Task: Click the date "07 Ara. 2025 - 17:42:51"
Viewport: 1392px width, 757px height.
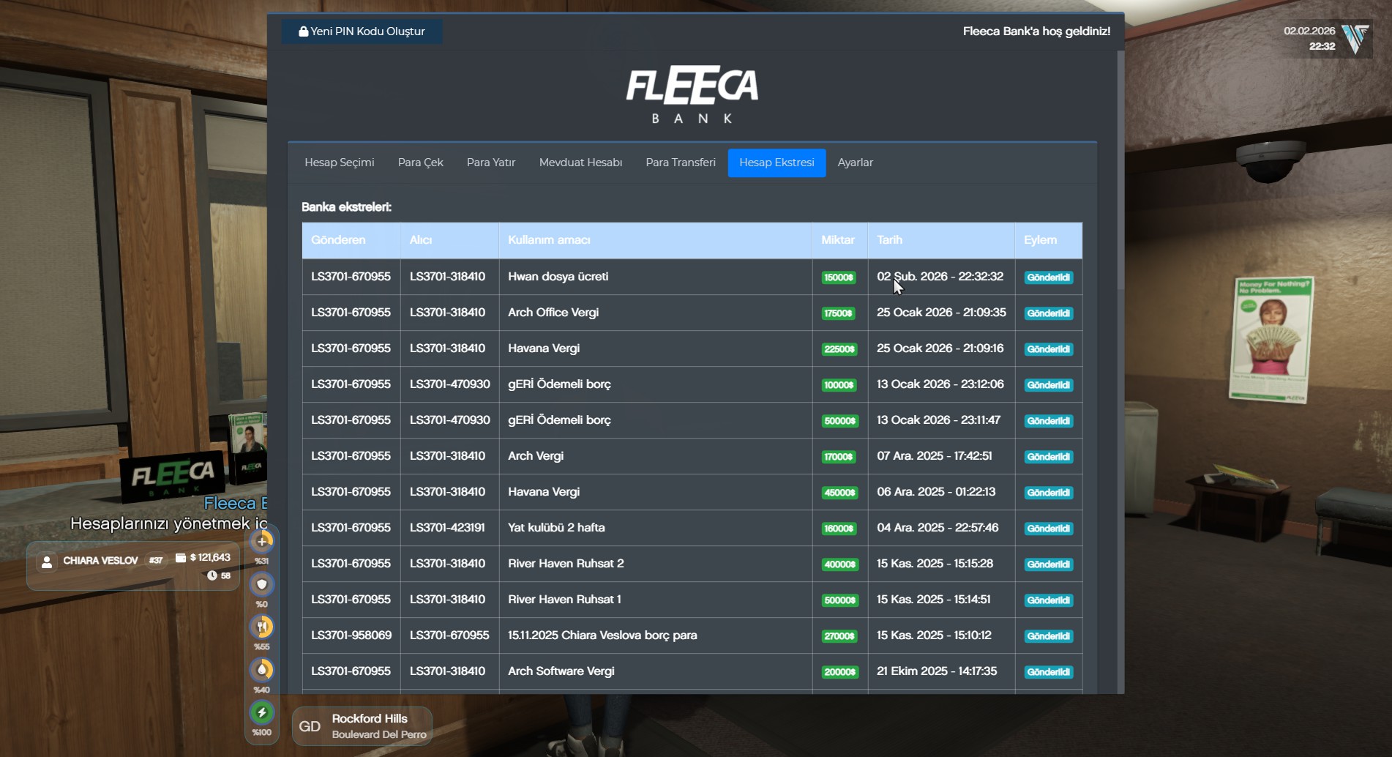Action: pos(935,456)
